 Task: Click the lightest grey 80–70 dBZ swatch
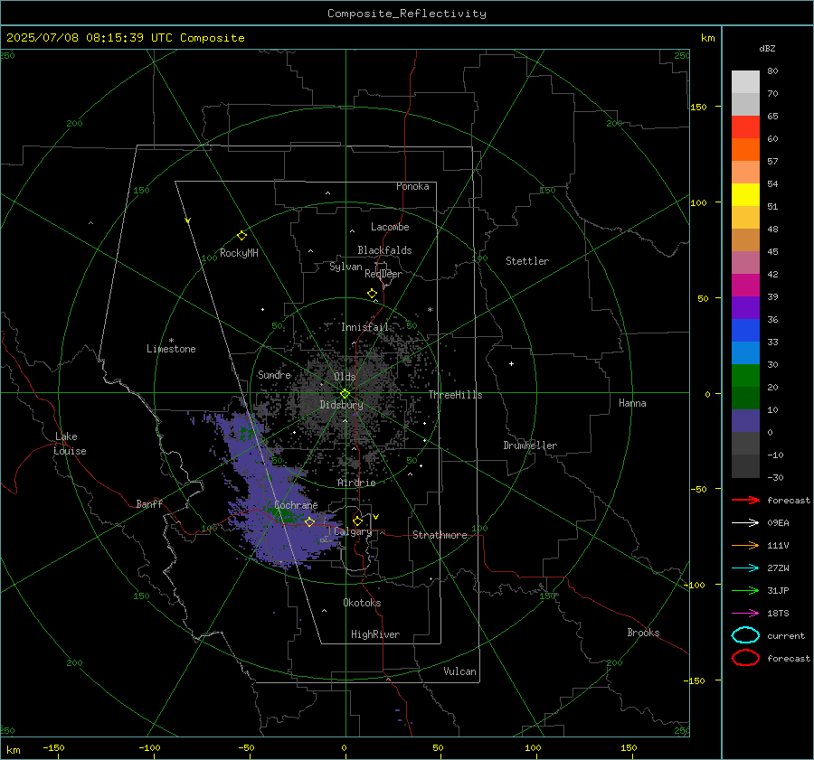point(745,82)
